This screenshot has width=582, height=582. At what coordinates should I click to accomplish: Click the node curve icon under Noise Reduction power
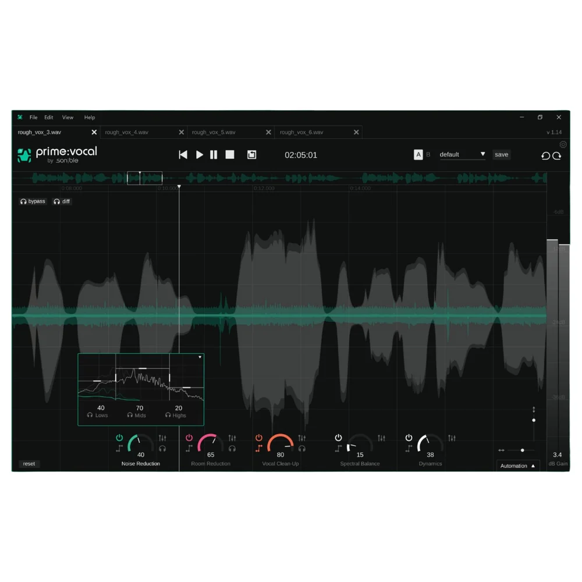click(x=119, y=448)
